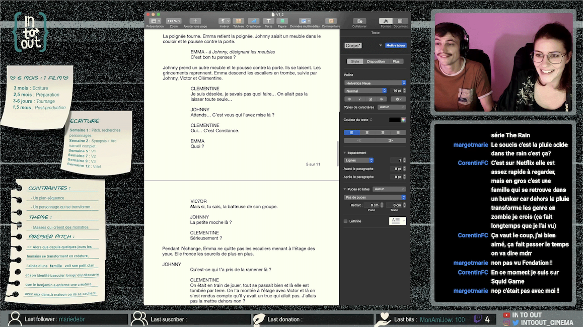This screenshot has width=583, height=327.
Task: Adjust the font size stepper
Action: [x=405, y=91]
